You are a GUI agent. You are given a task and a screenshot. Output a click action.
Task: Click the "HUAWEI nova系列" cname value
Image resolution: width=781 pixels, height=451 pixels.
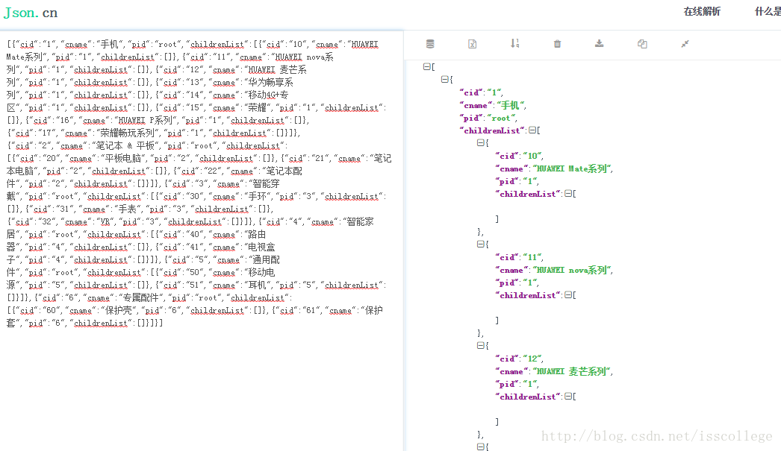(572, 270)
